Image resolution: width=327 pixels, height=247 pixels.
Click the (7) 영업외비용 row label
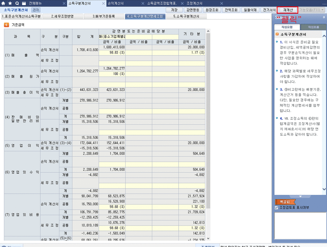pos(22,215)
